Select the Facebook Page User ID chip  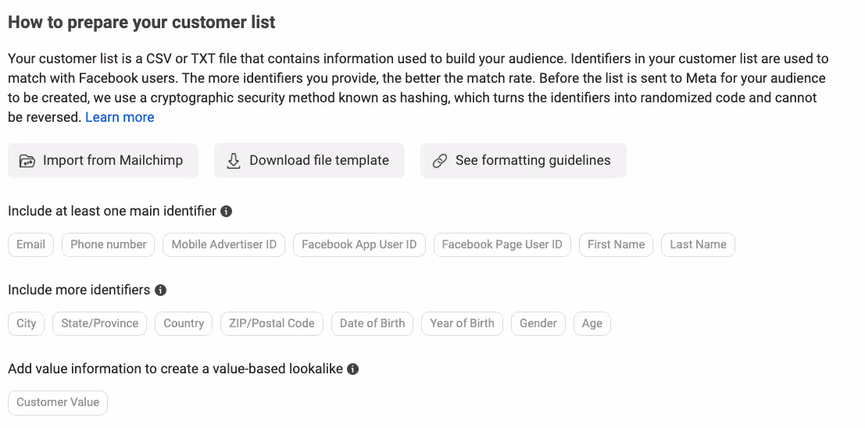tap(502, 245)
